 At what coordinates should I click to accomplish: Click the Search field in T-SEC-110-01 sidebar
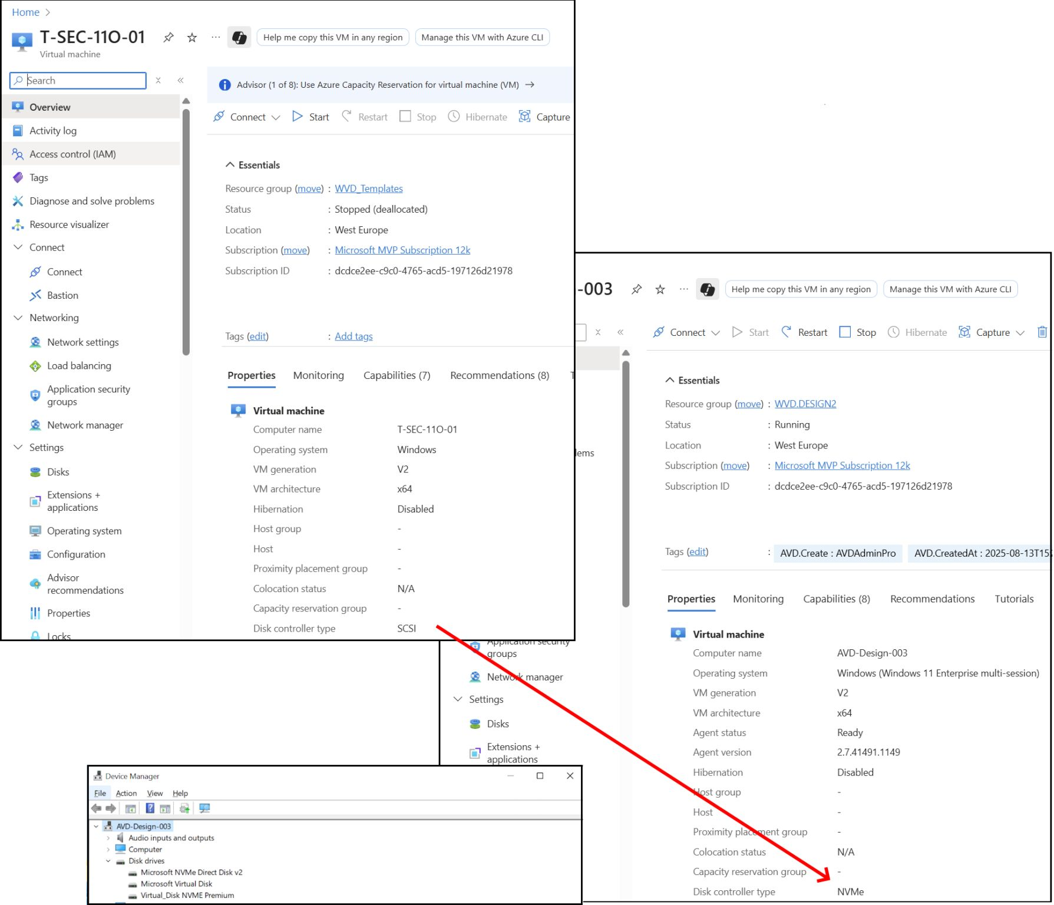pyautogui.click(x=78, y=81)
